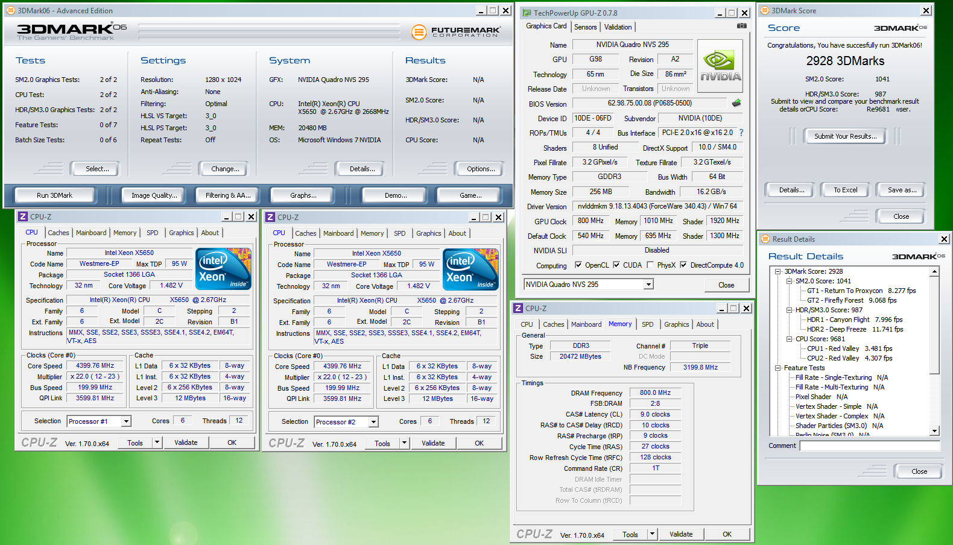953x545 pixels.
Task: Click Details... button in 3DMark Score window
Action: [791, 190]
